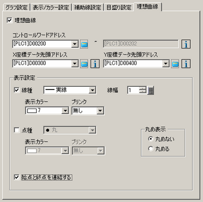The width and height of the screenshot is (203, 202).
Task: Switch to the 補助線設定 tab
Action: coord(88,7)
